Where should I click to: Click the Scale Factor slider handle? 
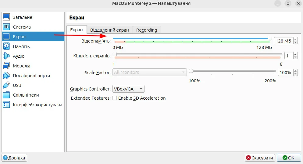[191, 71]
